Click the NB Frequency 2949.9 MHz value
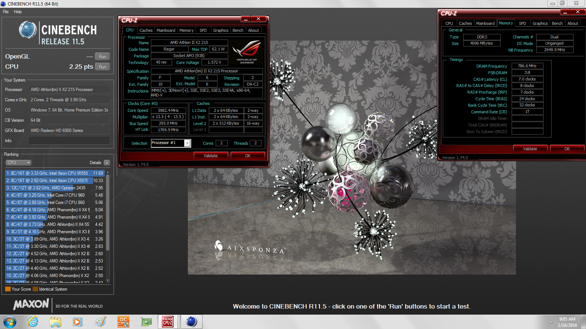 (555, 50)
